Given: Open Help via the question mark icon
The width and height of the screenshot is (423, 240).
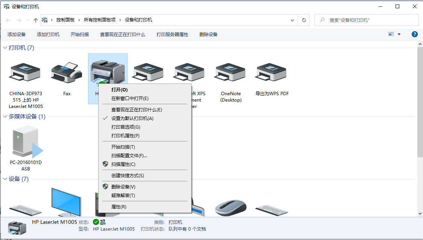Looking at the screenshot, I should pyautogui.click(x=414, y=34).
